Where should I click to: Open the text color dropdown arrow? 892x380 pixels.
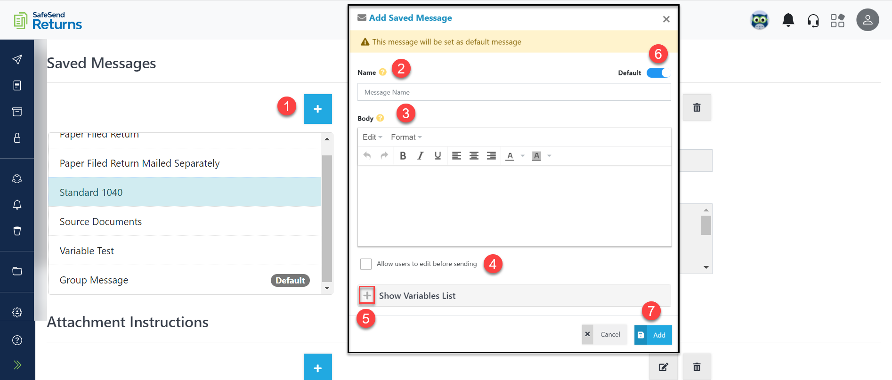(x=523, y=156)
